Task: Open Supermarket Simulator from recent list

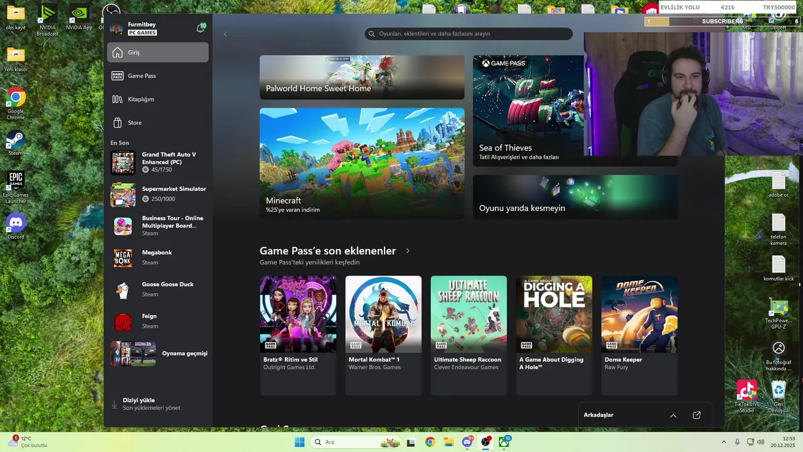Action: [x=159, y=194]
